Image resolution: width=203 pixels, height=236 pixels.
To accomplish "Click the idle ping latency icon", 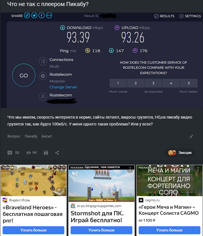I will [88, 51].
